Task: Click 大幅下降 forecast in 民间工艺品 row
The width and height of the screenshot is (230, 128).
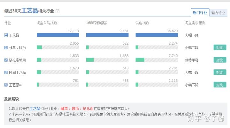Action: (192, 73)
